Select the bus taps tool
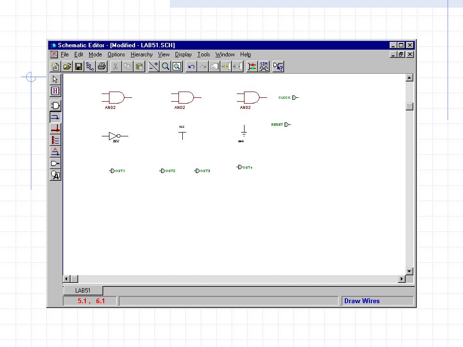Screen dimensions: 463x347 coord(55,140)
